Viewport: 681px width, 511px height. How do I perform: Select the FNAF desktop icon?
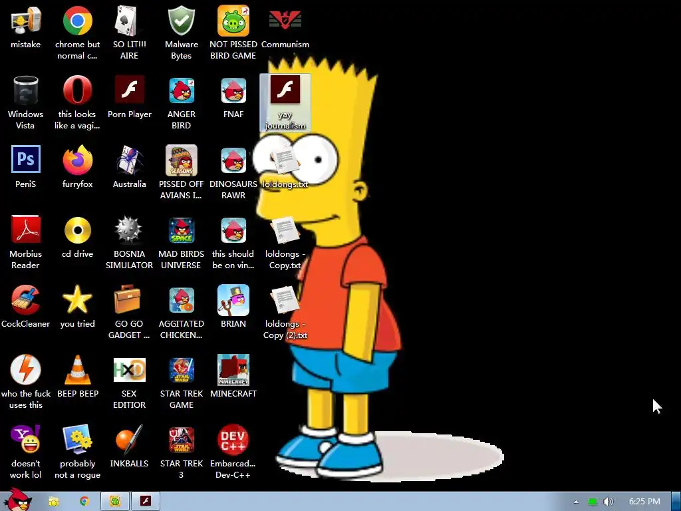click(233, 90)
